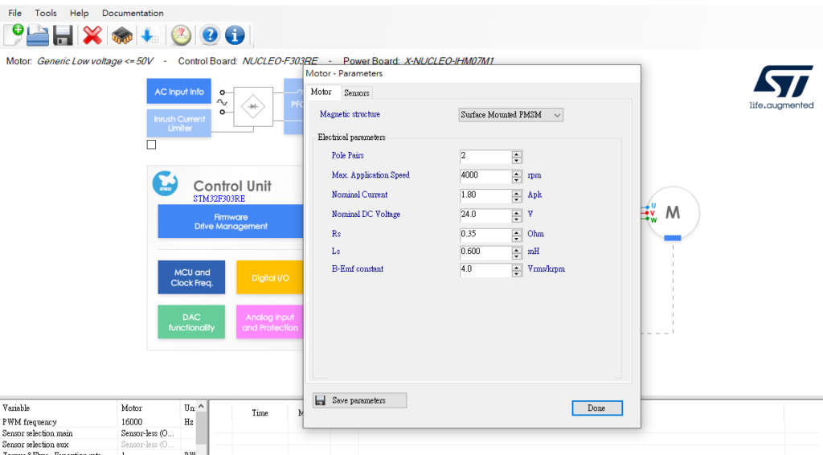Decrease Max. Application Speed with down arrow
The height and width of the screenshot is (455, 823).
click(517, 179)
